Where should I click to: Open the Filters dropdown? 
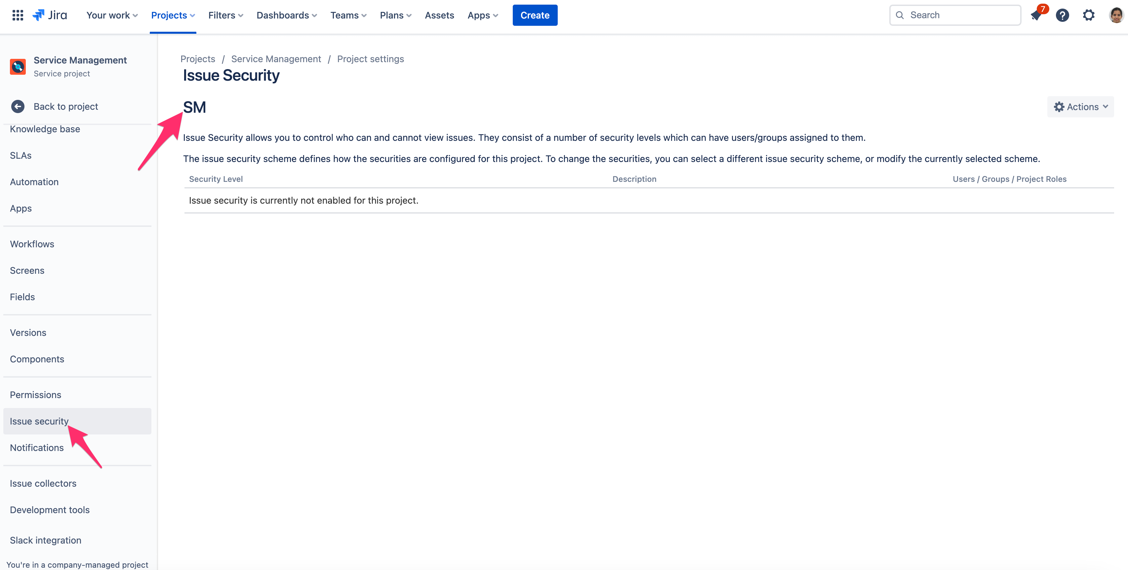pos(225,15)
